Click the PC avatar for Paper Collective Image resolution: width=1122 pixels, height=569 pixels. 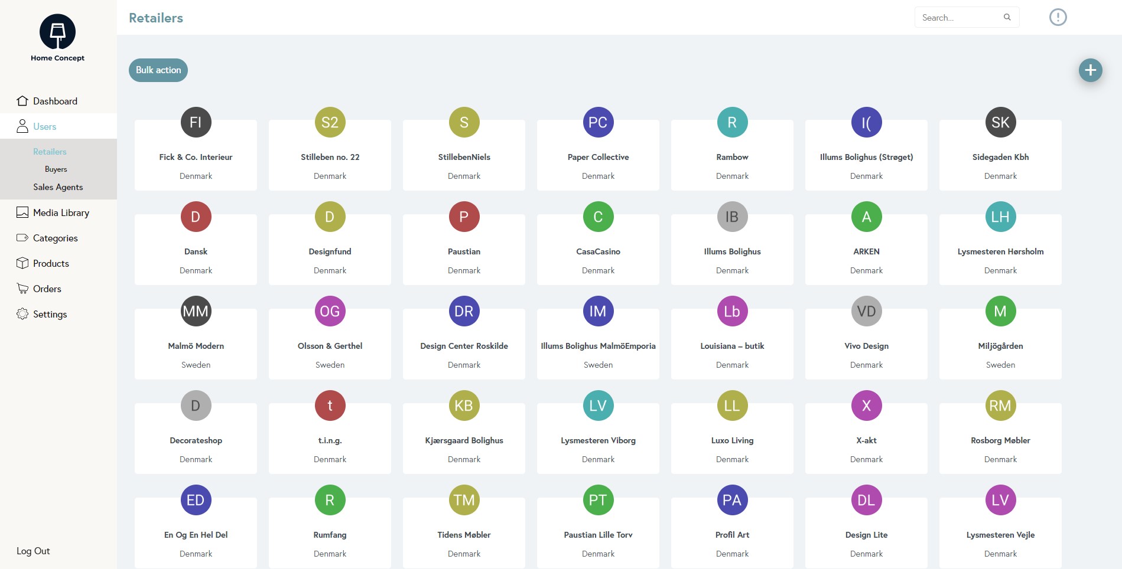click(x=598, y=122)
